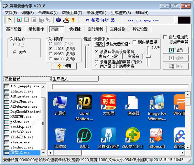Screen dimensions: 194x165
Task: Click the 声音不正常 button
Action: pos(108,57)
